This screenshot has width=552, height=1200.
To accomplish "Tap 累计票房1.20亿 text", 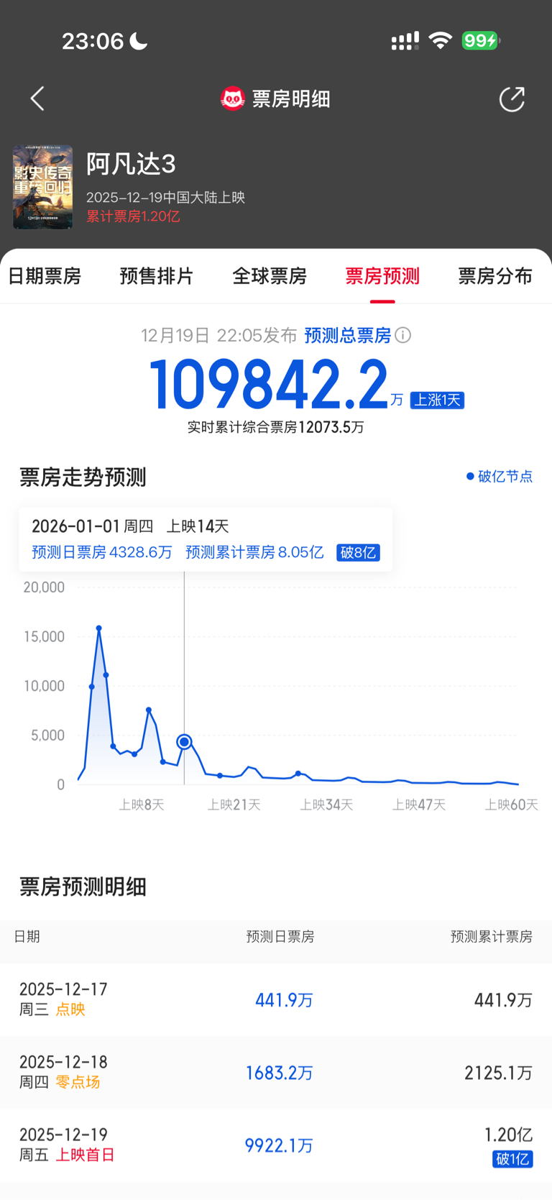I will pyautogui.click(x=133, y=216).
